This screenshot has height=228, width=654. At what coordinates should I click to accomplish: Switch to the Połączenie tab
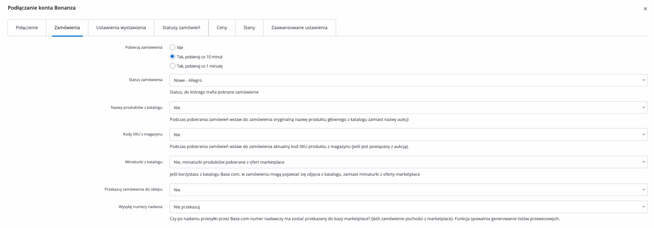27,28
